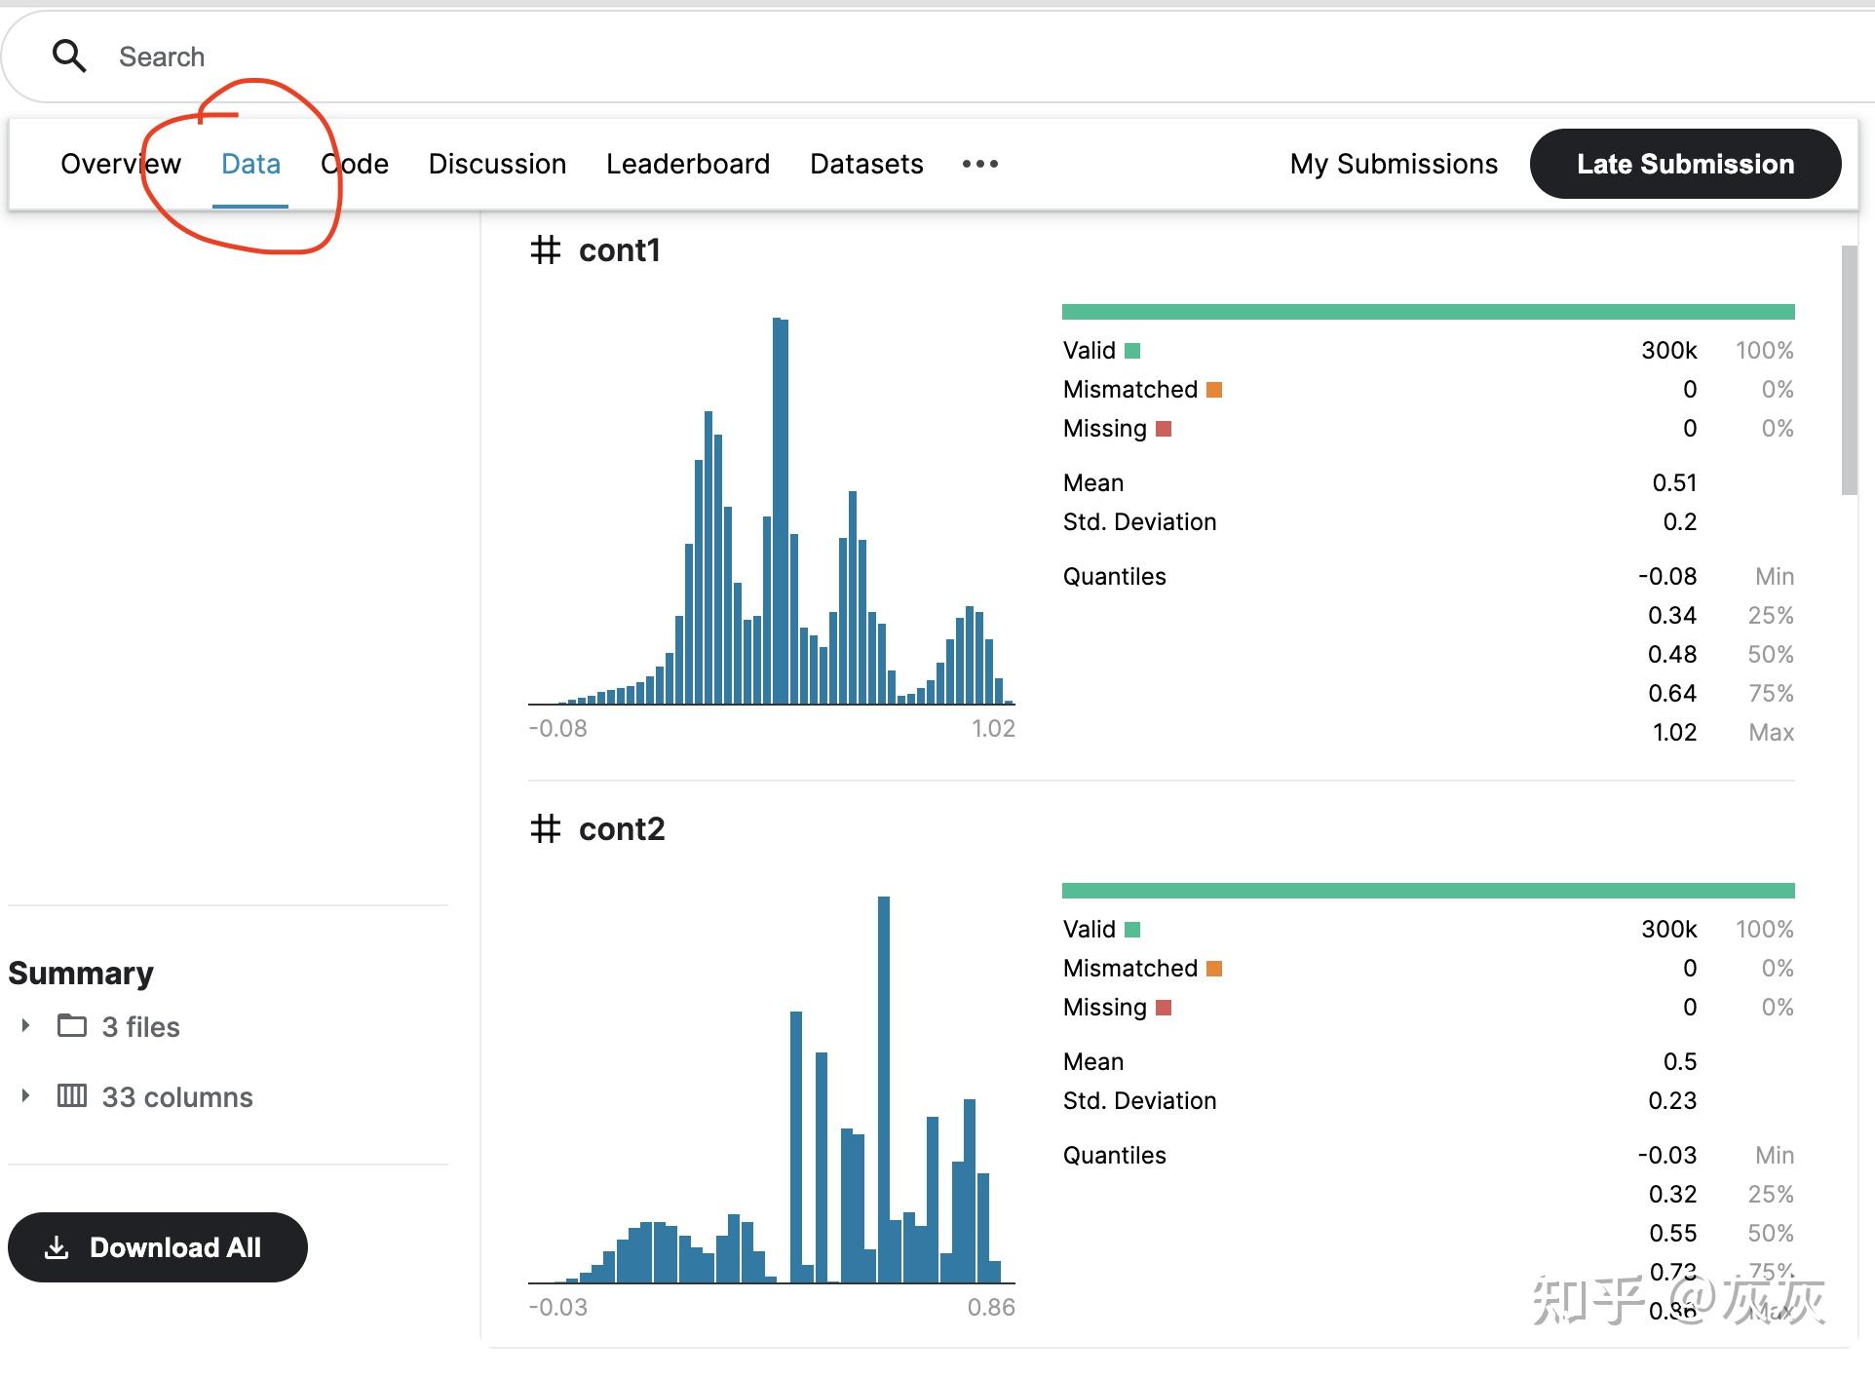Go to the Leaderboard tab
Viewport: 1875px width, 1376px height.
pos(688,164)
